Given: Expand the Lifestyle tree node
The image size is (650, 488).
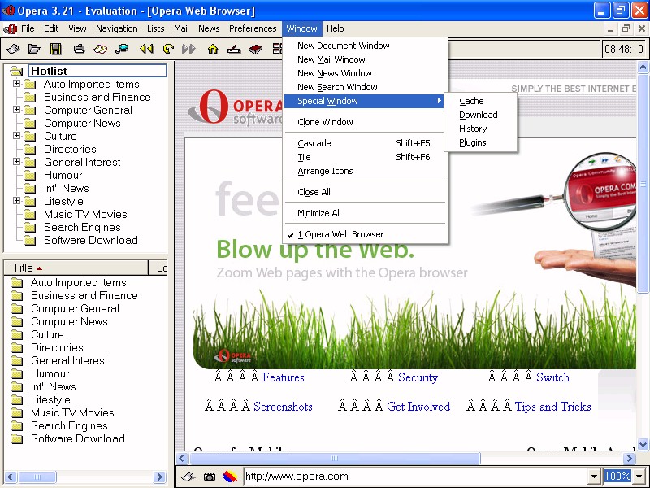Looking at the screenshot, I should tap(16, 200).
